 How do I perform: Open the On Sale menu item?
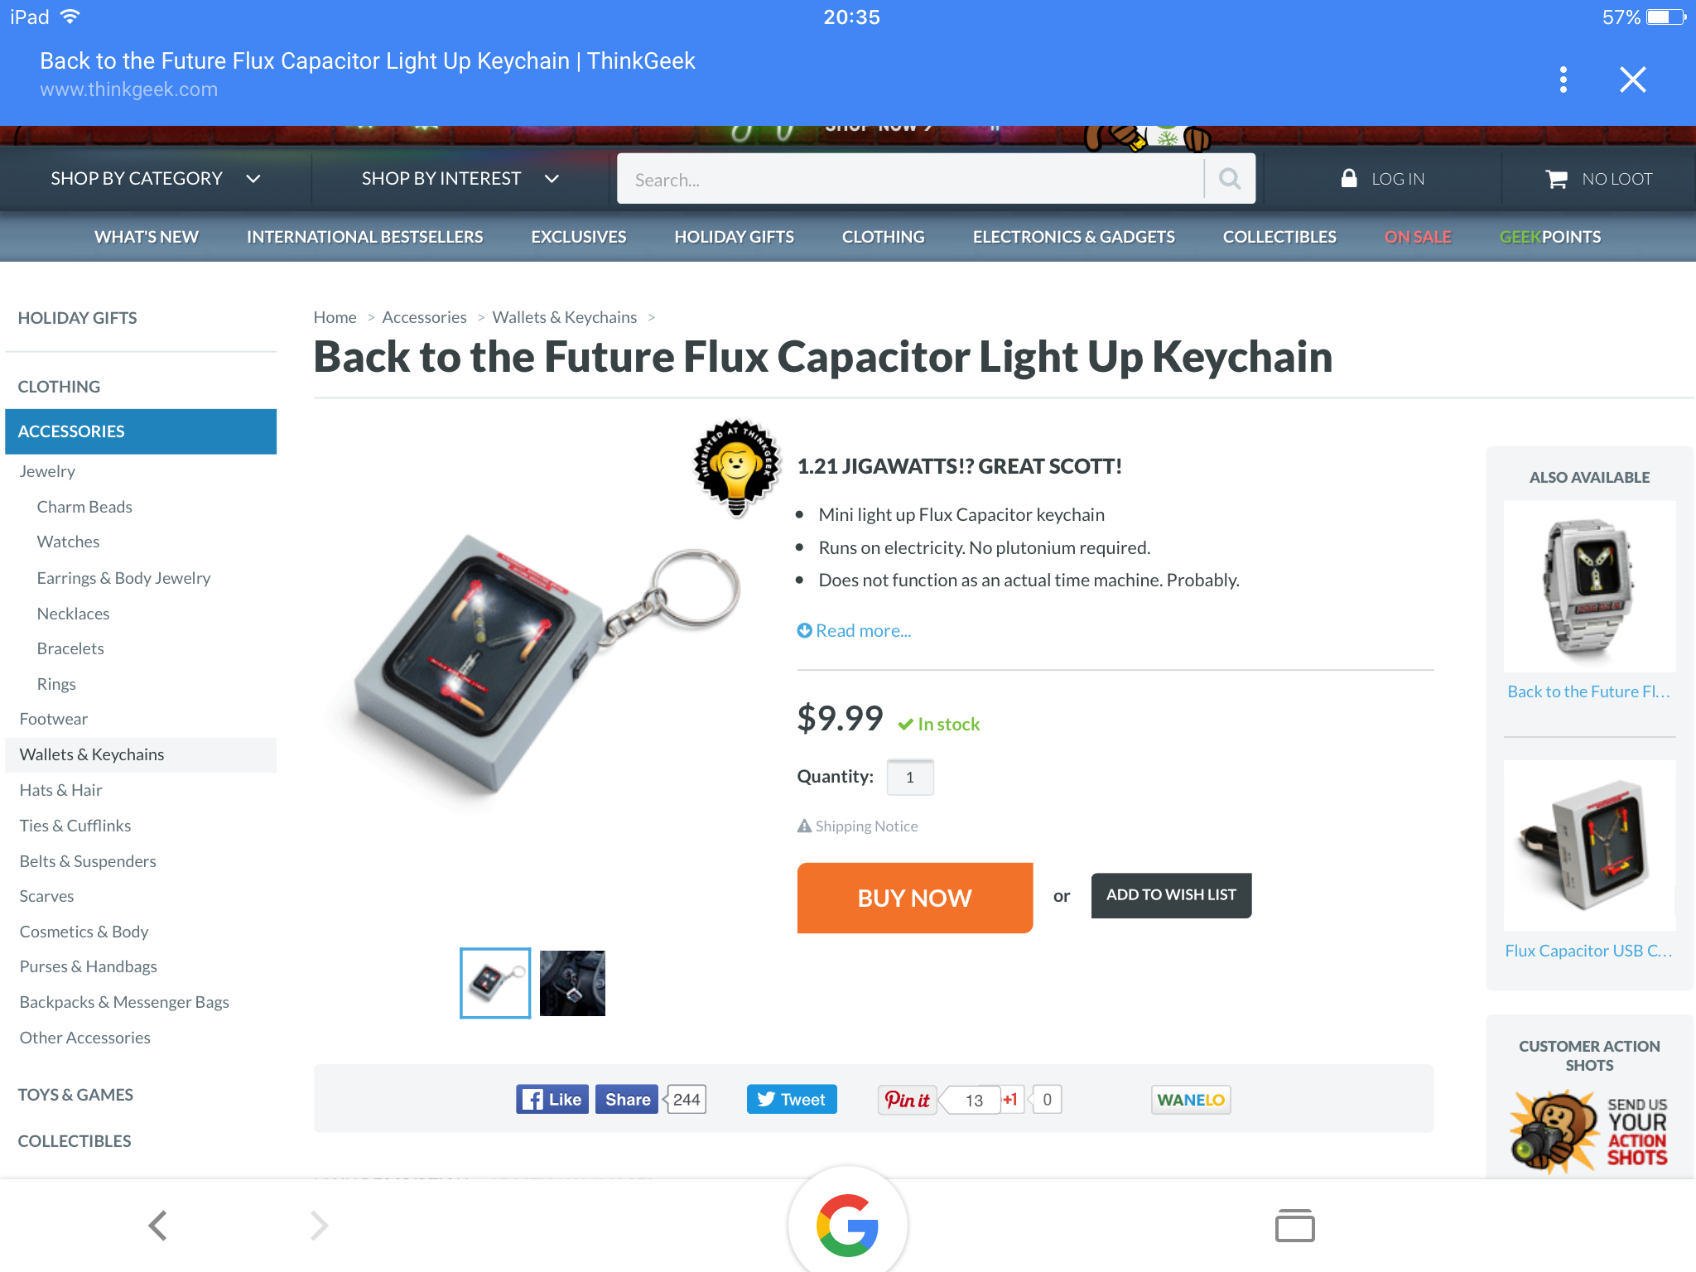tap(1417, 237)
